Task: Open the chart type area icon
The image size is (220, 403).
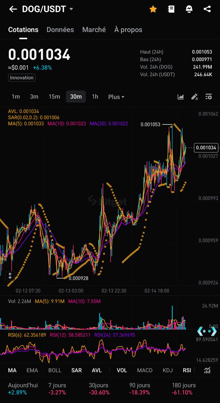Action: point(181,97)
